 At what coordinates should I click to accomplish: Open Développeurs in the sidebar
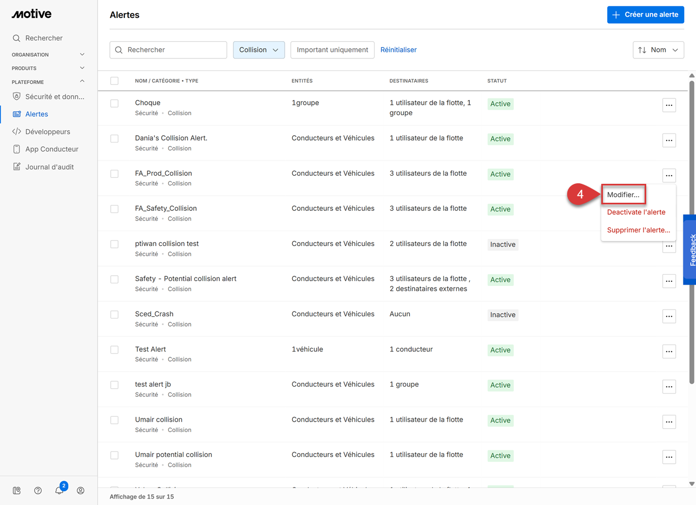(48, 131)
